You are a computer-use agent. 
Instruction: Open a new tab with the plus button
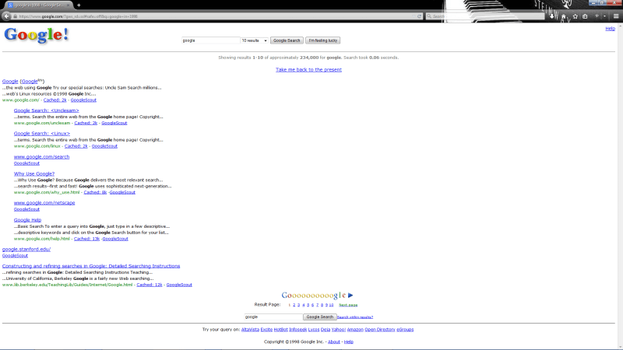tap(79, 5)
